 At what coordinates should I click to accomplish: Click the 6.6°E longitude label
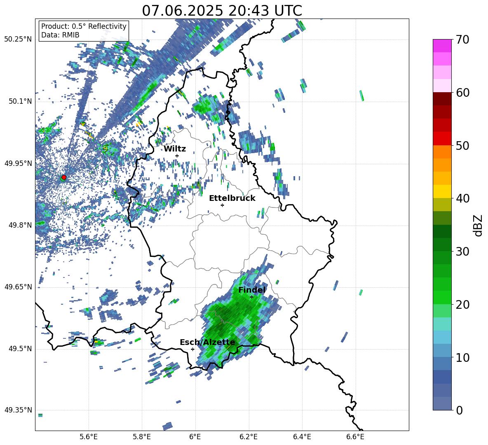tap(355, 437)
